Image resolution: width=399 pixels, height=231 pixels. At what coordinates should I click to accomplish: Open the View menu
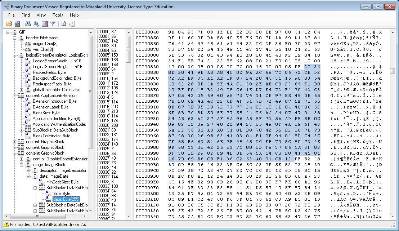pyautogui.click(x=41, y=15)
